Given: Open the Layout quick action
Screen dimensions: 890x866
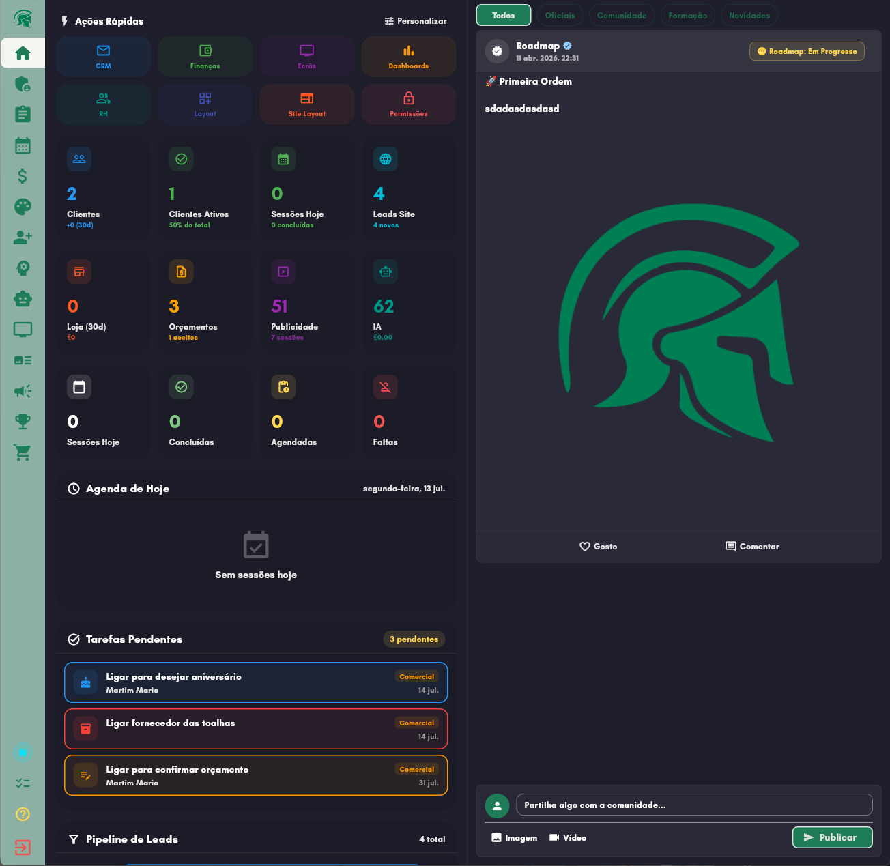Looking at the screenshot, I should pos(205,104).
